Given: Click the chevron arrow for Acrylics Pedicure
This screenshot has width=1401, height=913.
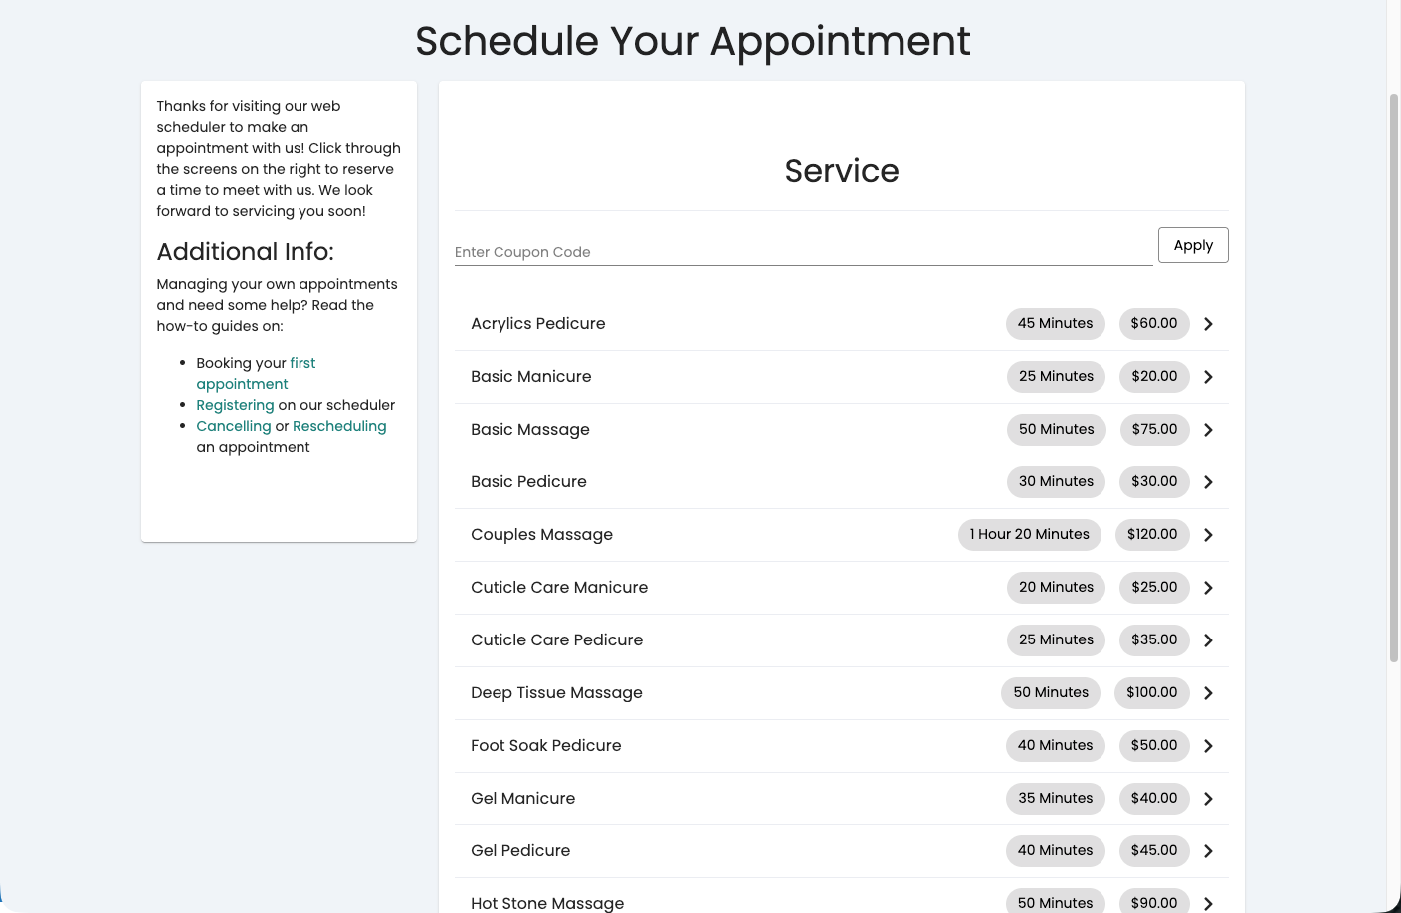Looking at the screenshot, I should (1208, 324).
